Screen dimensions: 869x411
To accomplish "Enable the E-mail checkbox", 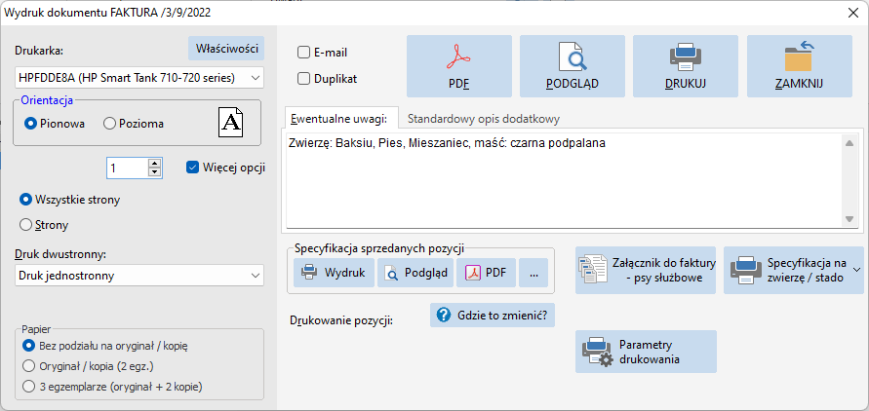I will coord(303,54).
